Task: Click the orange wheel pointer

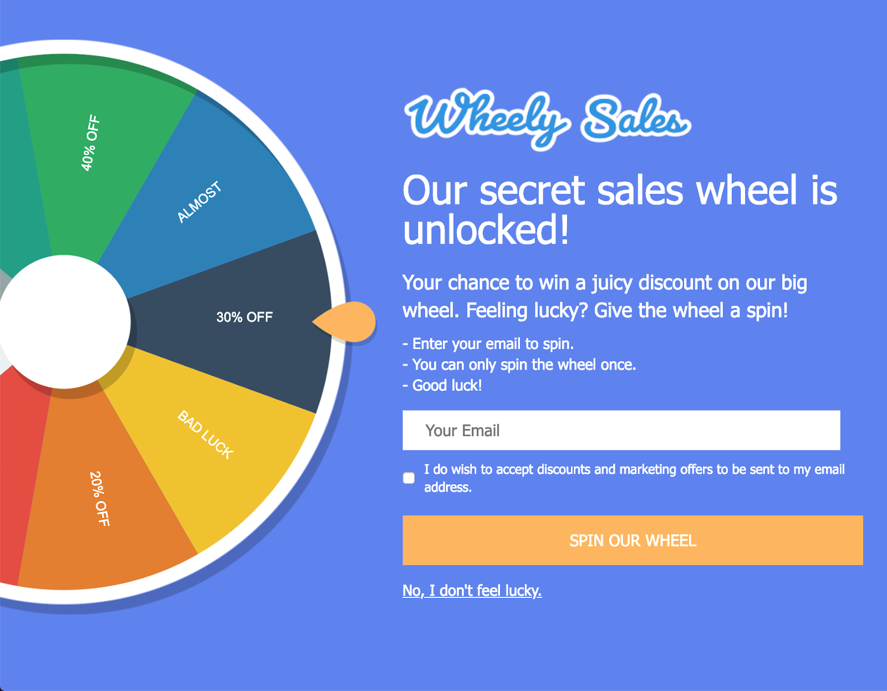Action: pyautogui.click(x=346, y=321)
